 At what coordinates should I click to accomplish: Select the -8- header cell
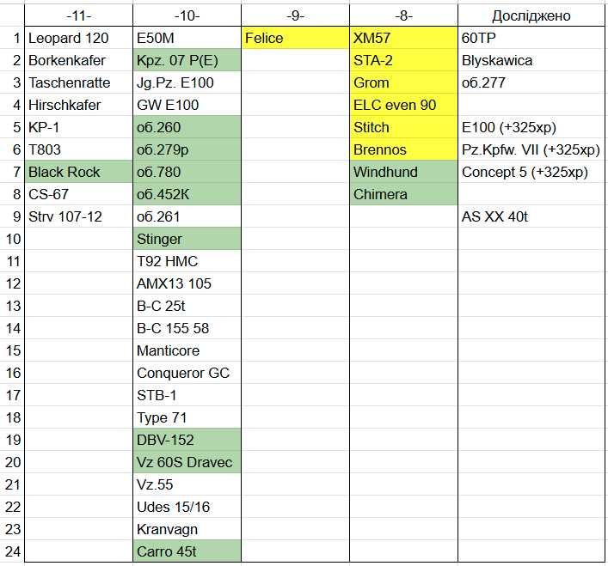coord(403,15)
